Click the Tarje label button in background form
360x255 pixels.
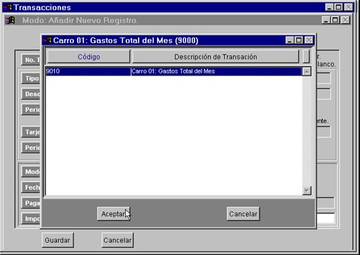pos(31,132)
